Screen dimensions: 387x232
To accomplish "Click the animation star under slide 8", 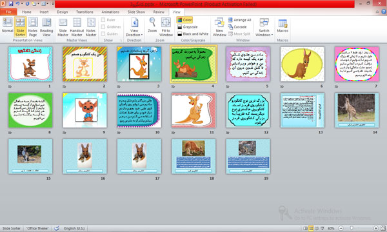I will pos(10,132).
